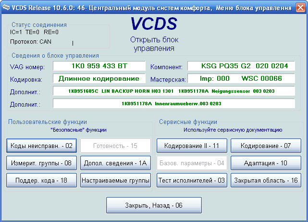
Task: Click the greyed 'Базов. параметры - 04' button
Action: click(192, 163)
